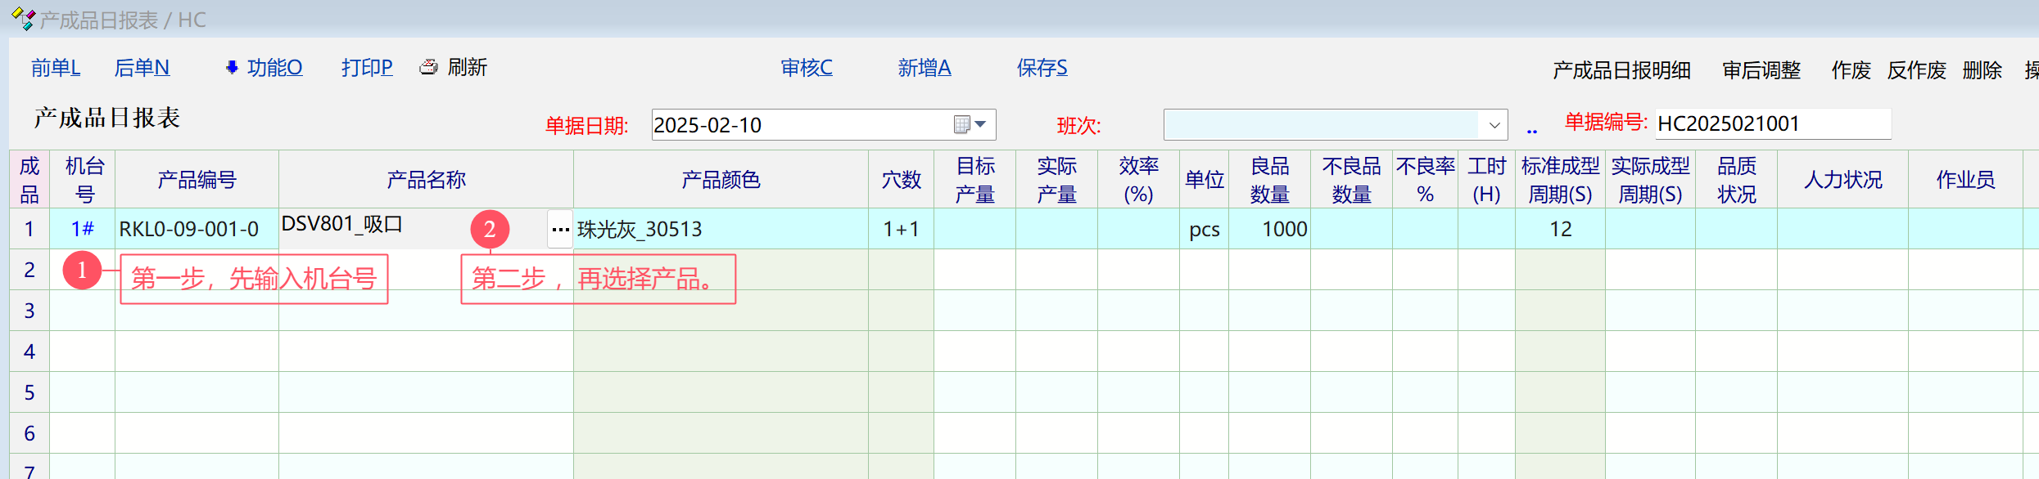Click 审核C to audit the report
2039x479 pixels.
click(807, 68)
